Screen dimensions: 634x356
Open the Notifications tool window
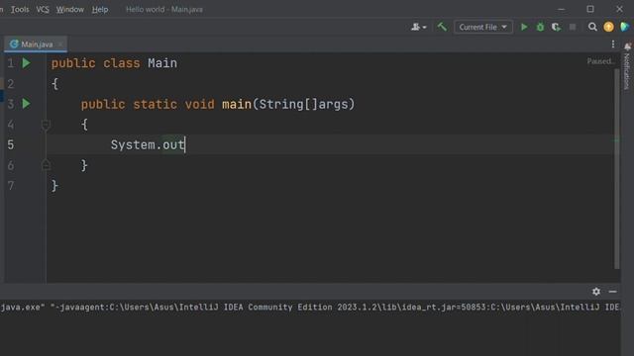tap(627, 66)
